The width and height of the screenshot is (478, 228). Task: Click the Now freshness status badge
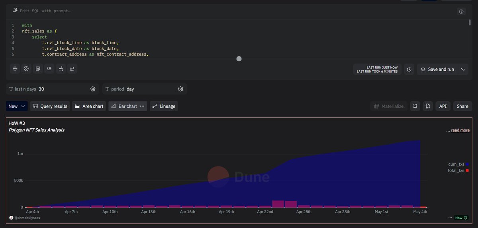pyautogui.click(x=460, y=218)
